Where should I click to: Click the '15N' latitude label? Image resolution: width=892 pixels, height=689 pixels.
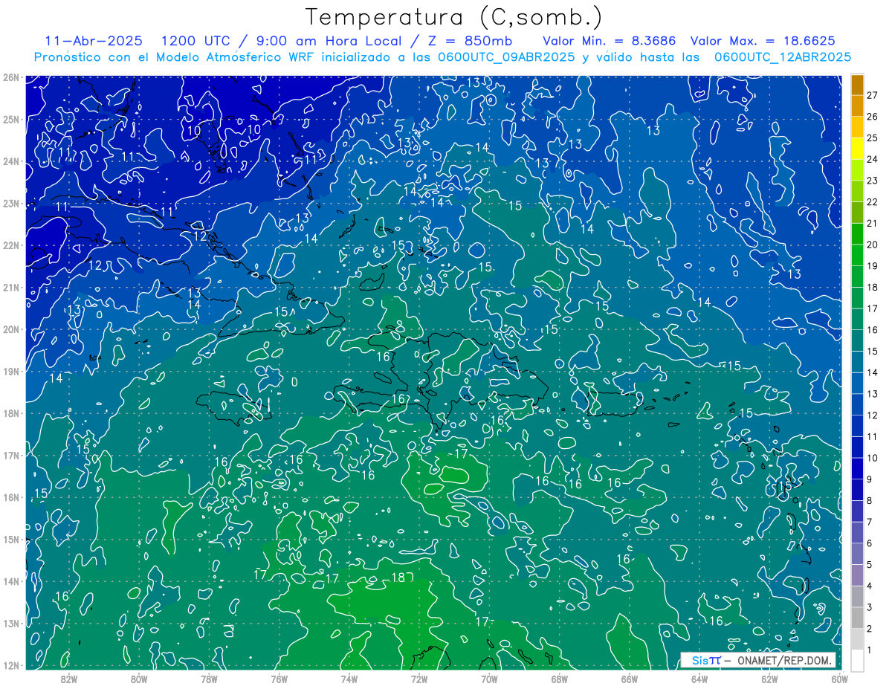coord(10,540)
